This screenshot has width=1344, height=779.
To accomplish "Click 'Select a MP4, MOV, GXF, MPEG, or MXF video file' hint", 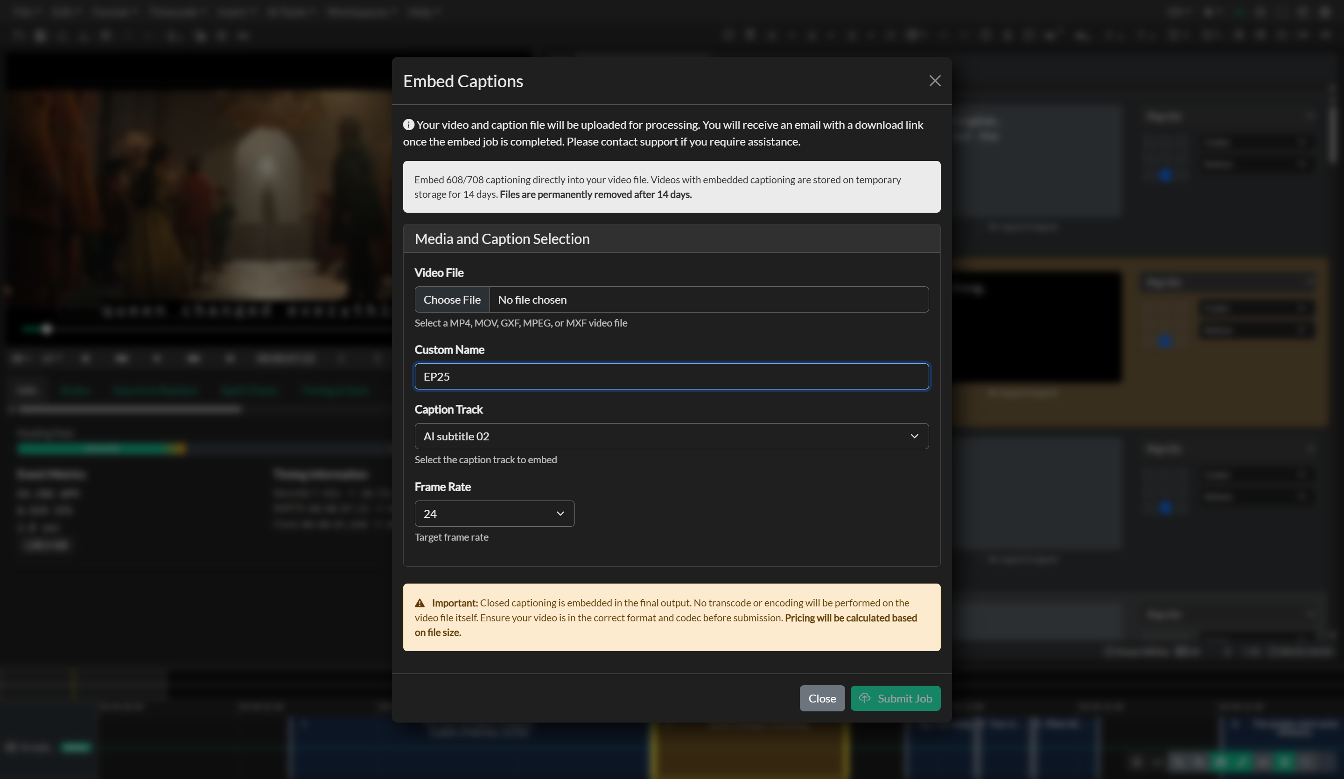I will pos(520,323).
